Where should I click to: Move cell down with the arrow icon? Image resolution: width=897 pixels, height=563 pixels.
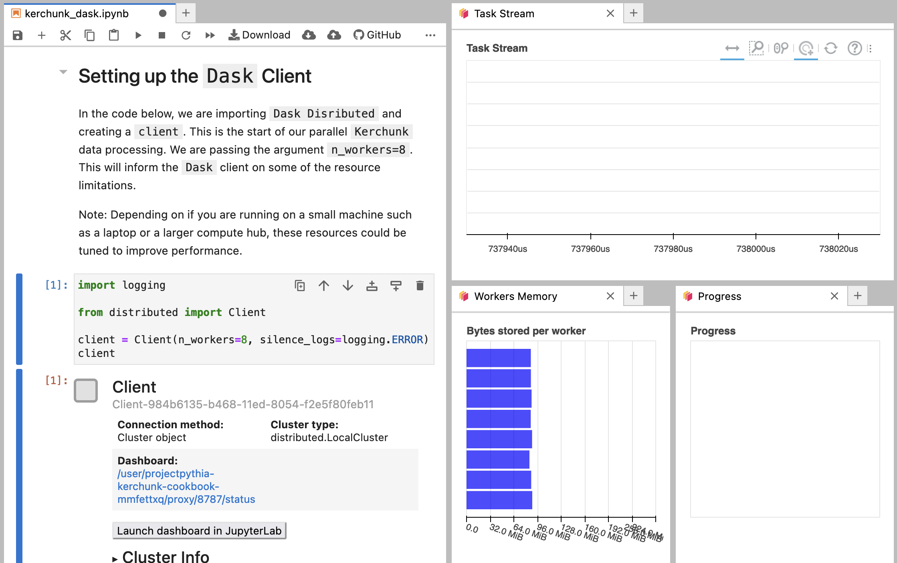(x=347, y=286)
